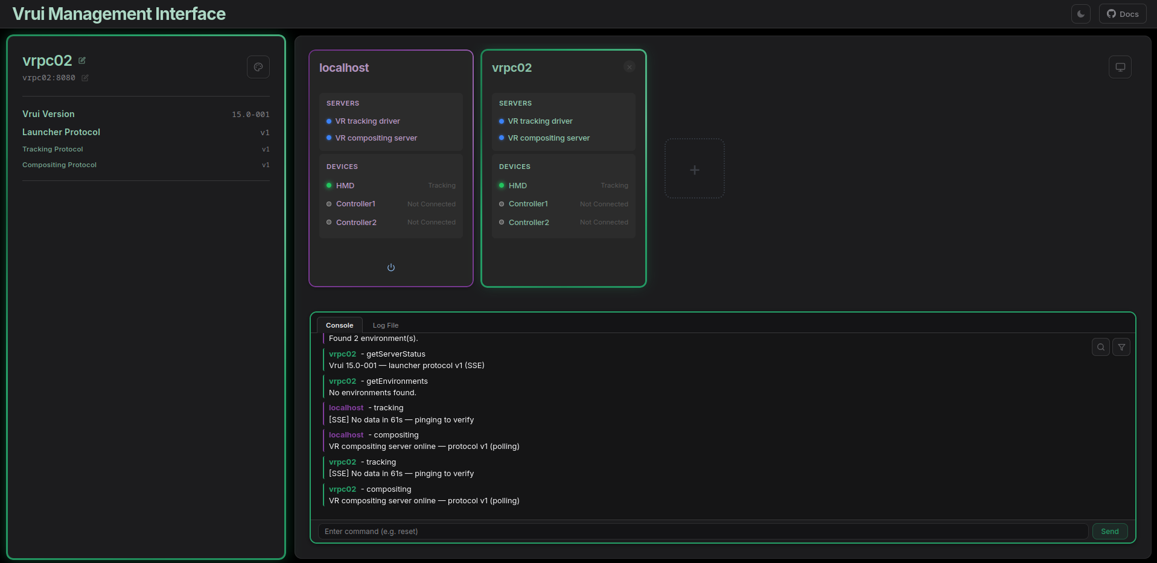Remove the vrpc02 card with close icon
The image size is (1157, 563).
(629, 67)
